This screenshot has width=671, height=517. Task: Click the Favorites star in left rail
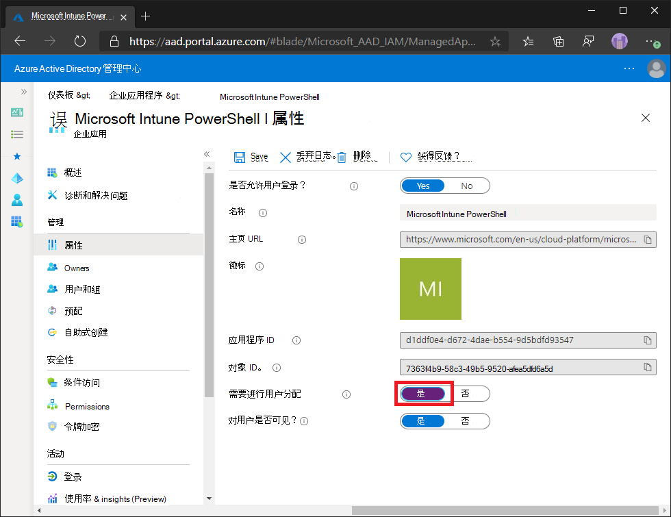click(17, 156)
